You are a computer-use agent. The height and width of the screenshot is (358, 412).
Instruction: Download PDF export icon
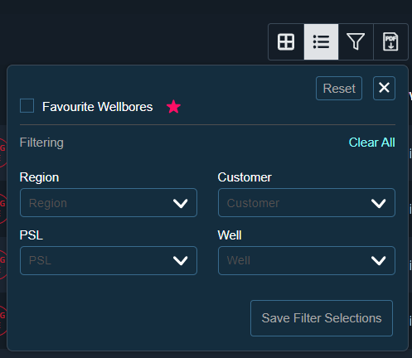tap(390, 42)
